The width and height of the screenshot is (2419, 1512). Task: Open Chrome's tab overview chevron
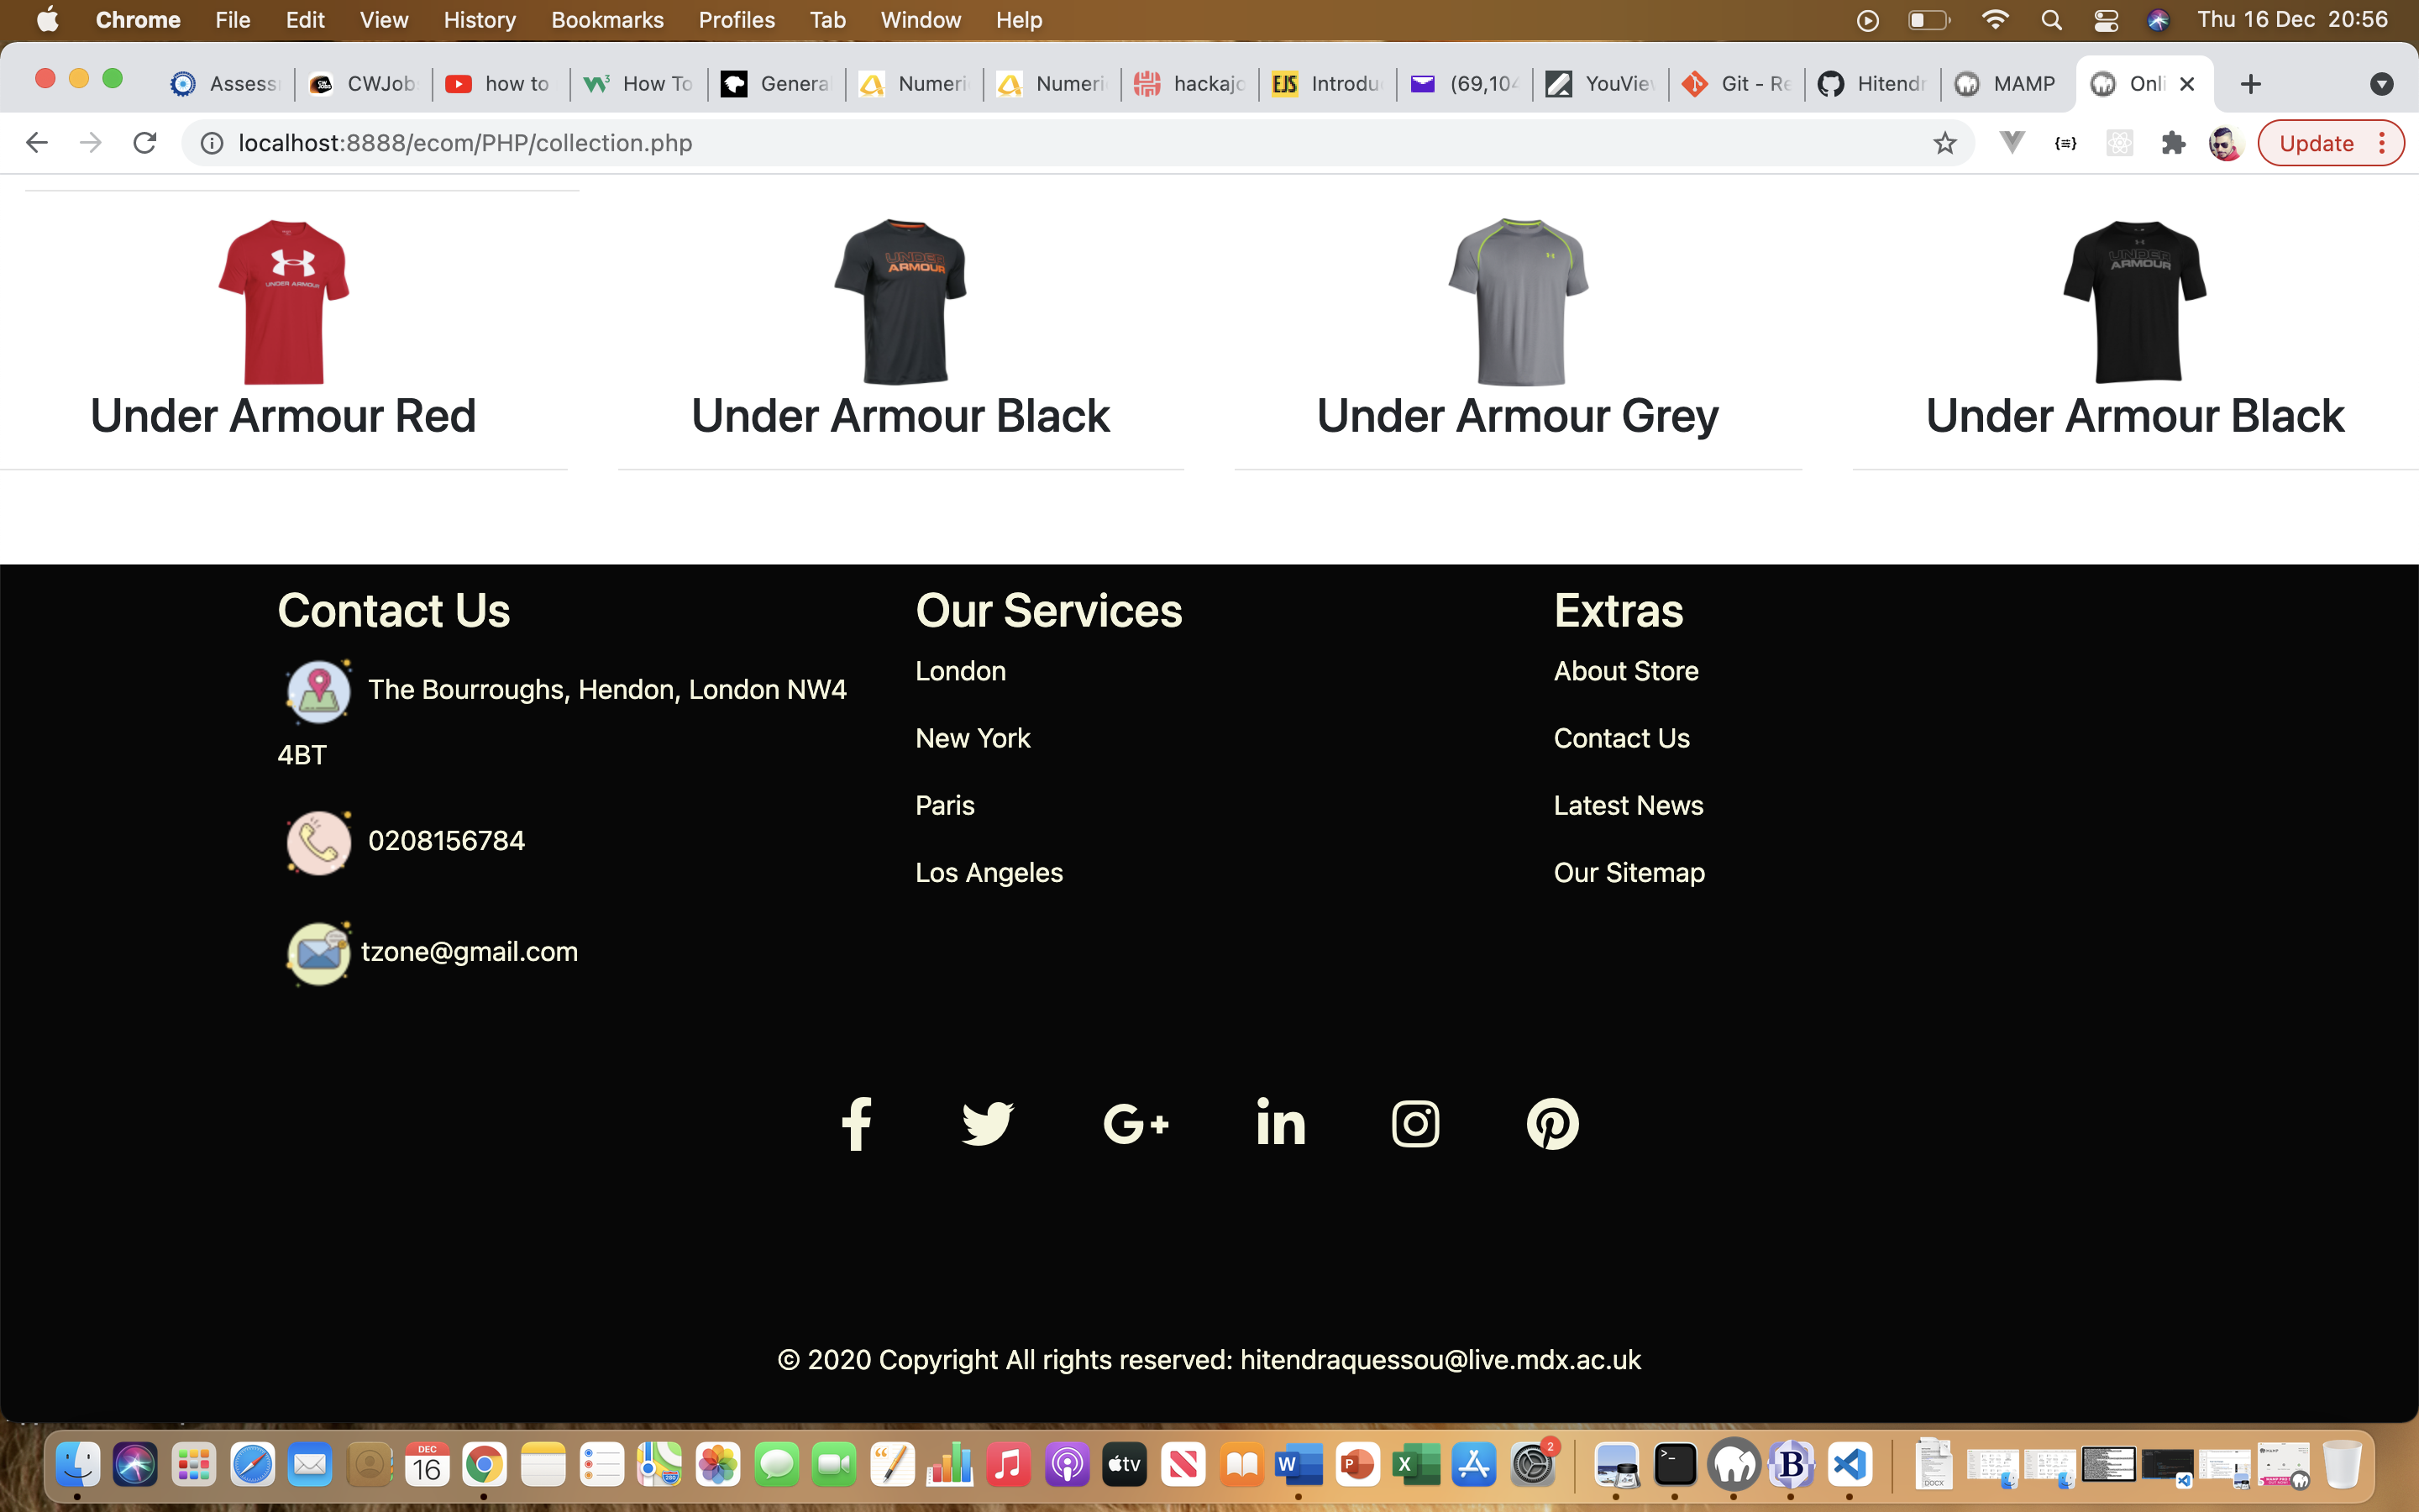pos(2382,83)
